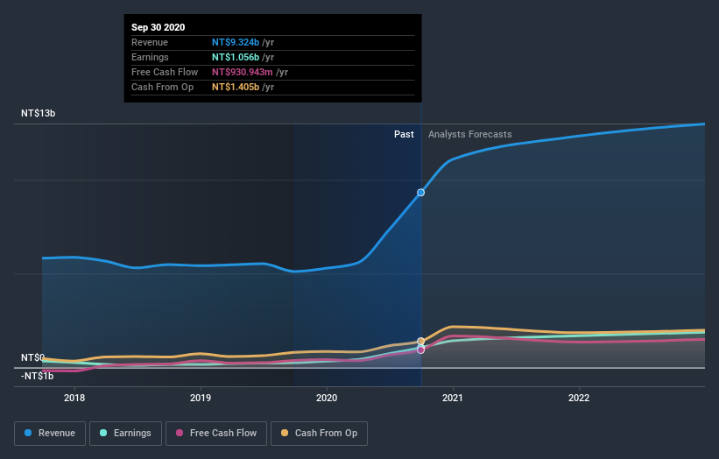
Task: Click the NT$9.324b revenue value
Action: (x=236, y=42)
